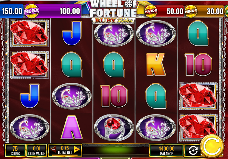Click the orange K symbol

point(156,65)
